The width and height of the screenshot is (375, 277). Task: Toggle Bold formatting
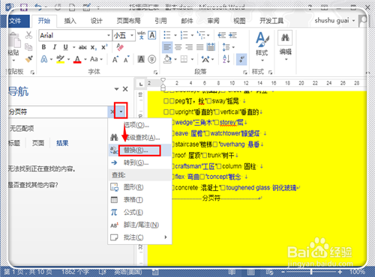43,47
